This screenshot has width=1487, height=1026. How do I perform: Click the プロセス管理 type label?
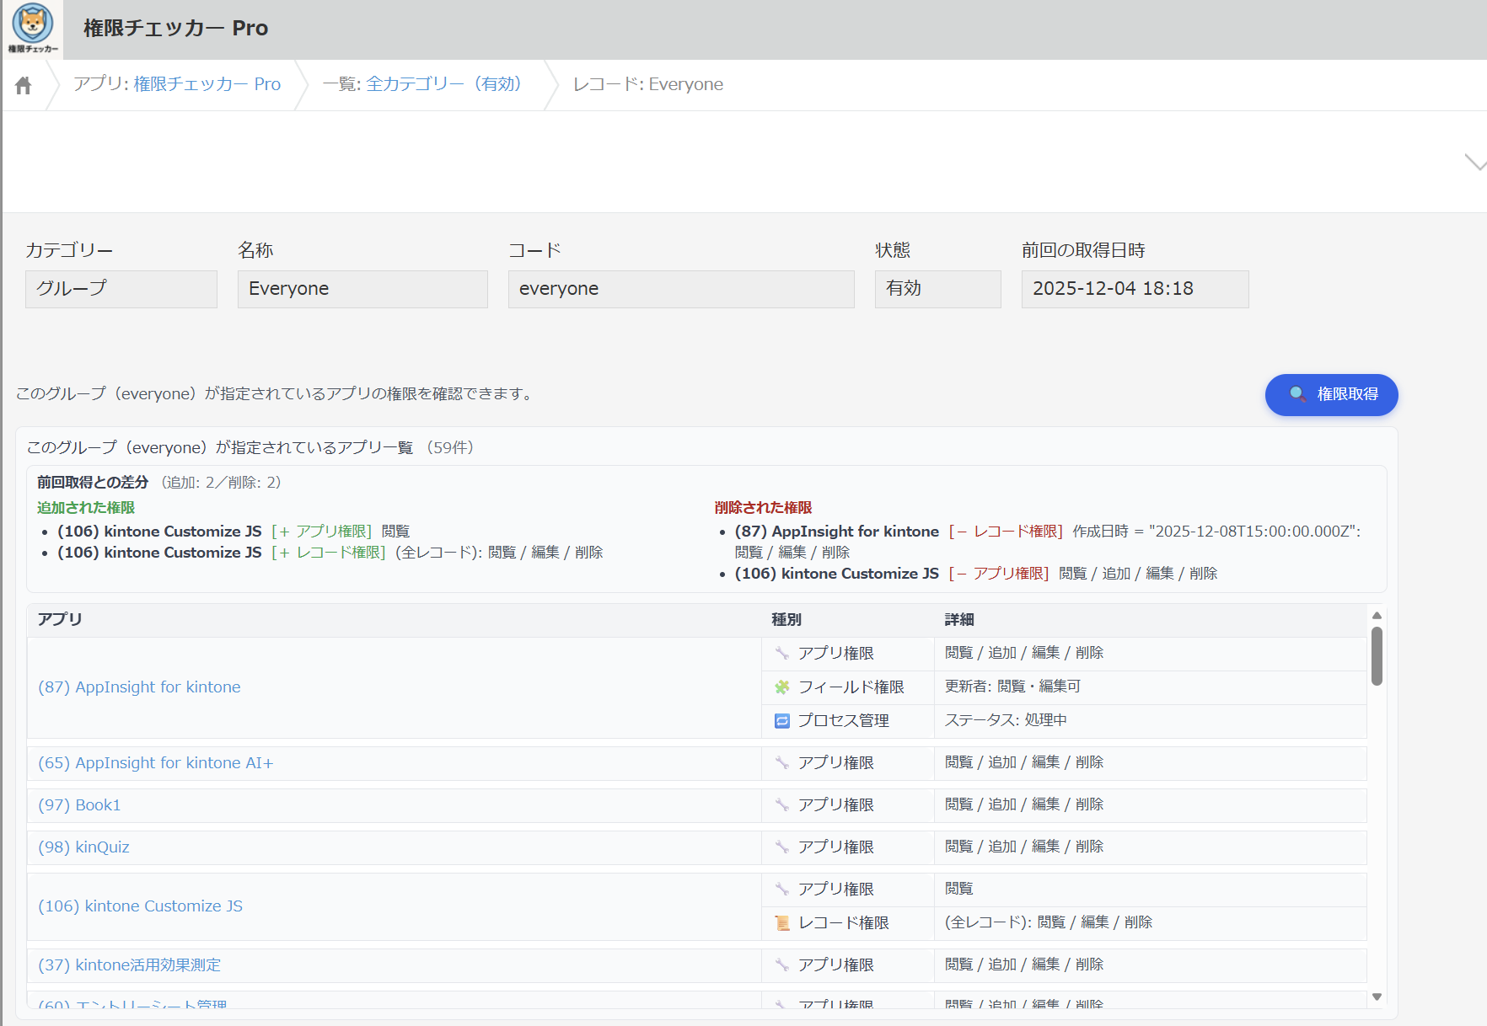[844, 721]
